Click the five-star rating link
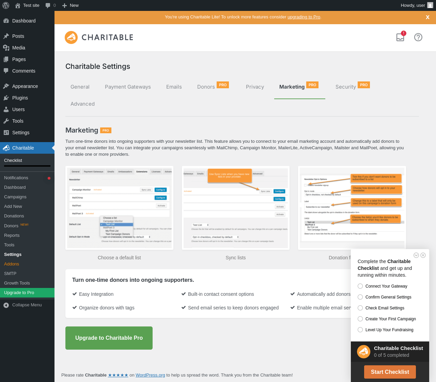Screen dimensions: 436x382 pos(118,375)
